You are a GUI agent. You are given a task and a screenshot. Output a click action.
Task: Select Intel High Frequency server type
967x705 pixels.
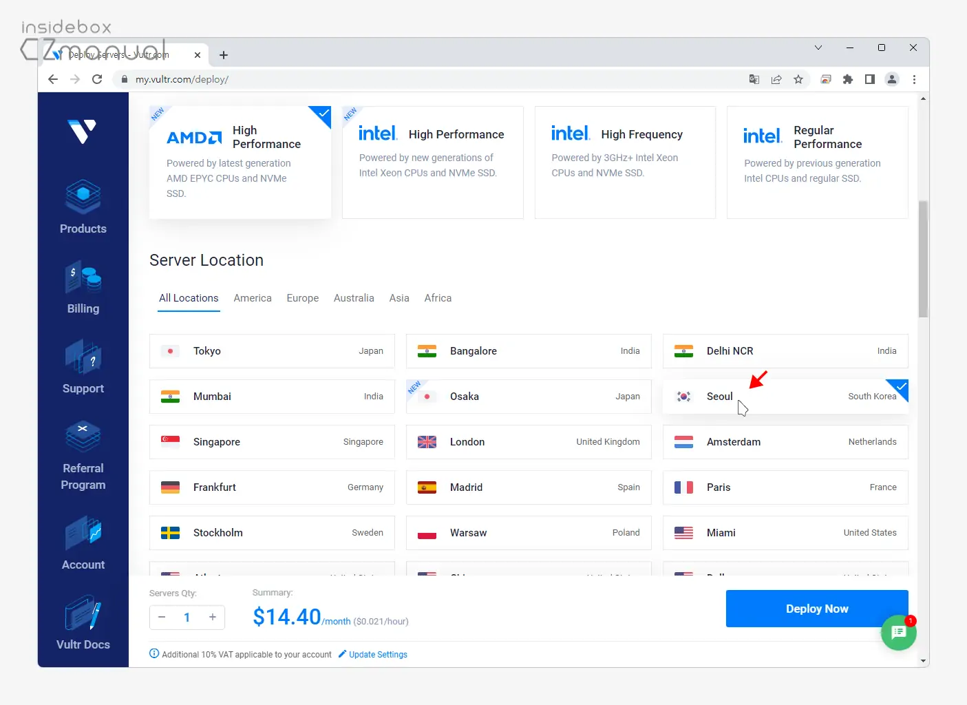coord(626,162)
